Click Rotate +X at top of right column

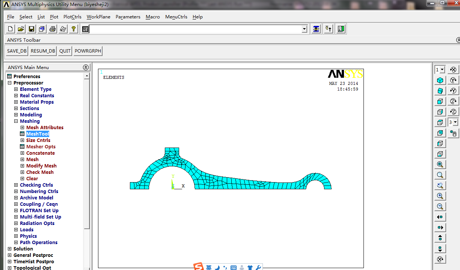point(453,70)
